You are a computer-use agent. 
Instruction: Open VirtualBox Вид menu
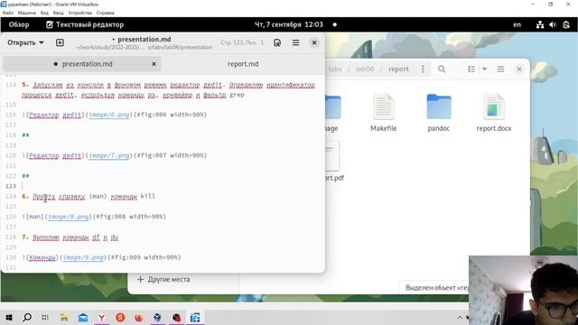click(44, 13)
